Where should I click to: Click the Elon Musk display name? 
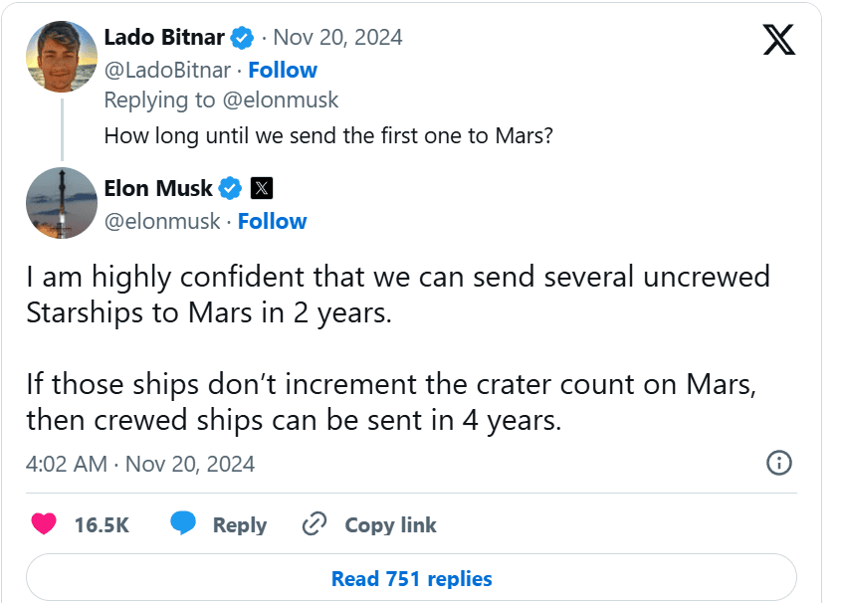click(158, 188)
